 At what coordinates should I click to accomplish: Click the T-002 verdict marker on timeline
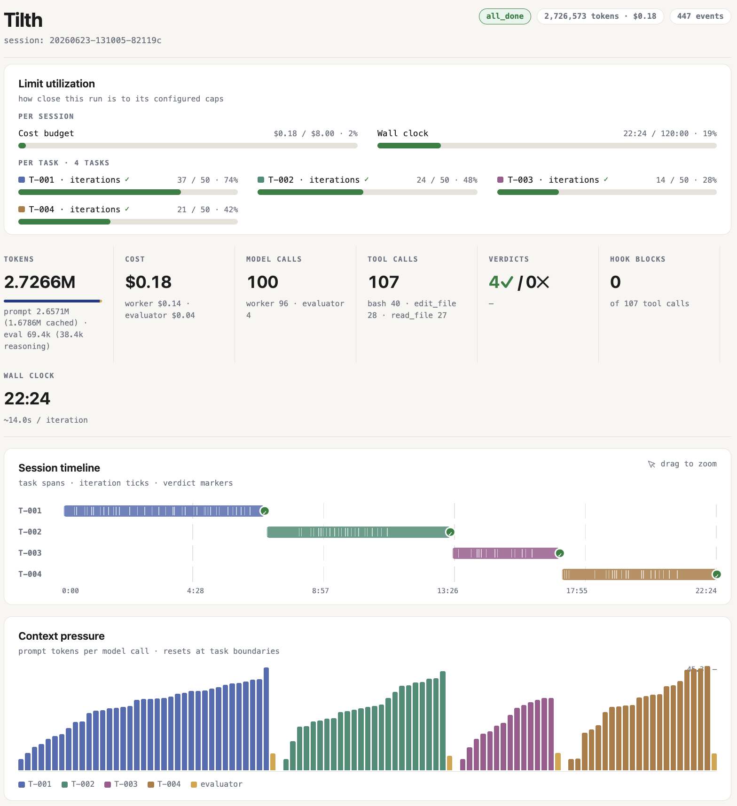[x=450, y=532]
